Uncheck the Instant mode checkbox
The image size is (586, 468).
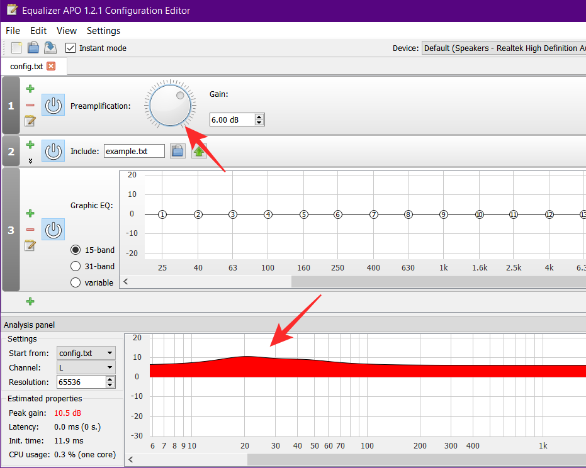click(x=70, y=48)
